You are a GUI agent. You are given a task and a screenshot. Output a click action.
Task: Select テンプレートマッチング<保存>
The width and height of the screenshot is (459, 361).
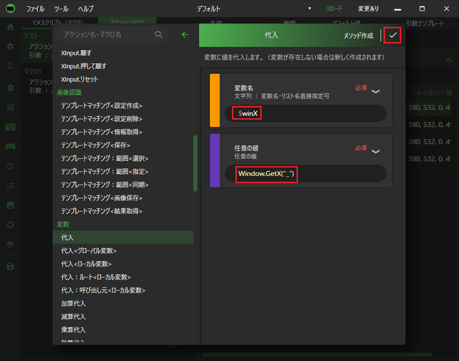[x=123, y=145]
